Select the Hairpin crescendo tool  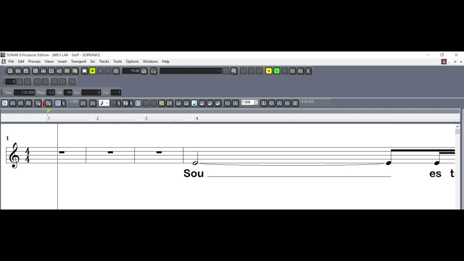pos(287,103)
